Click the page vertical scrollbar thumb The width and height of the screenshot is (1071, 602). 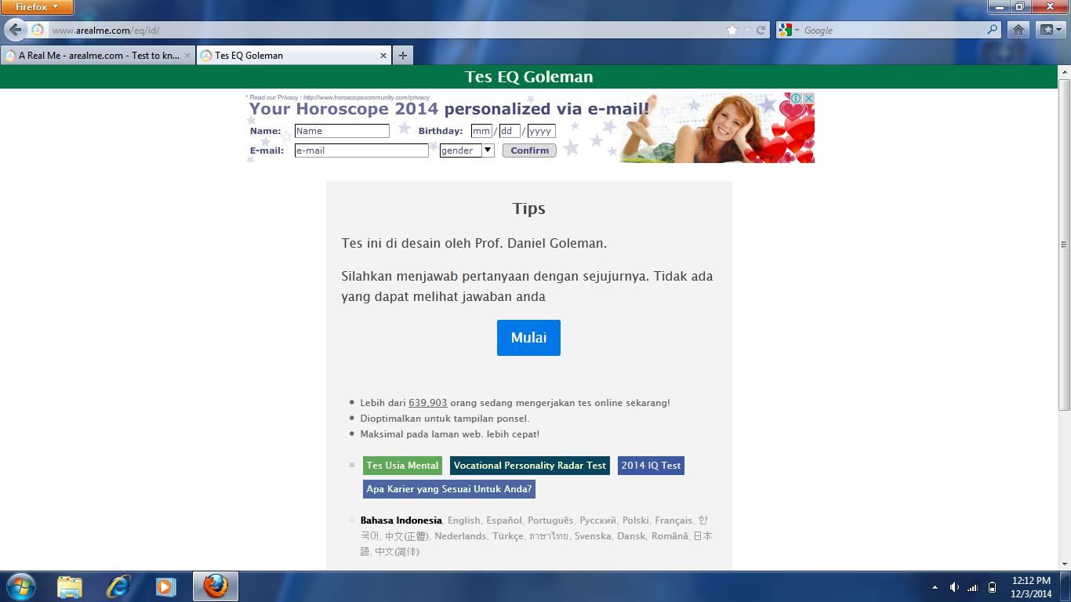1064,244
